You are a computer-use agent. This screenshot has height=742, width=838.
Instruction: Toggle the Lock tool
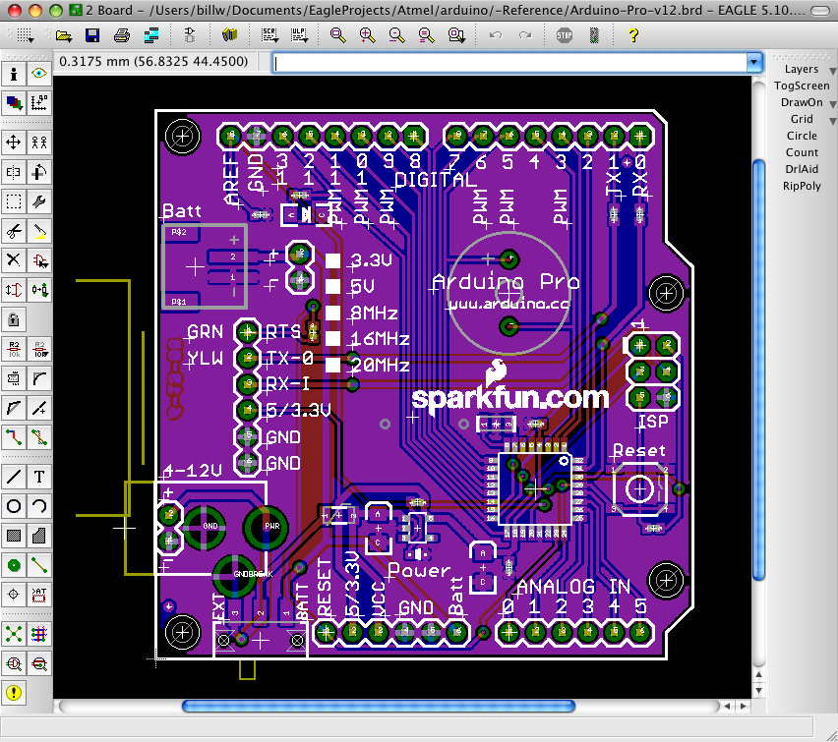coord(14,319)
